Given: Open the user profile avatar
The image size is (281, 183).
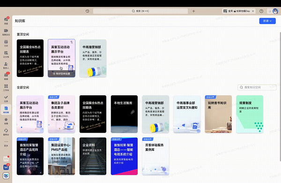Looking at the screenshot, I should [x=275, y=11].
